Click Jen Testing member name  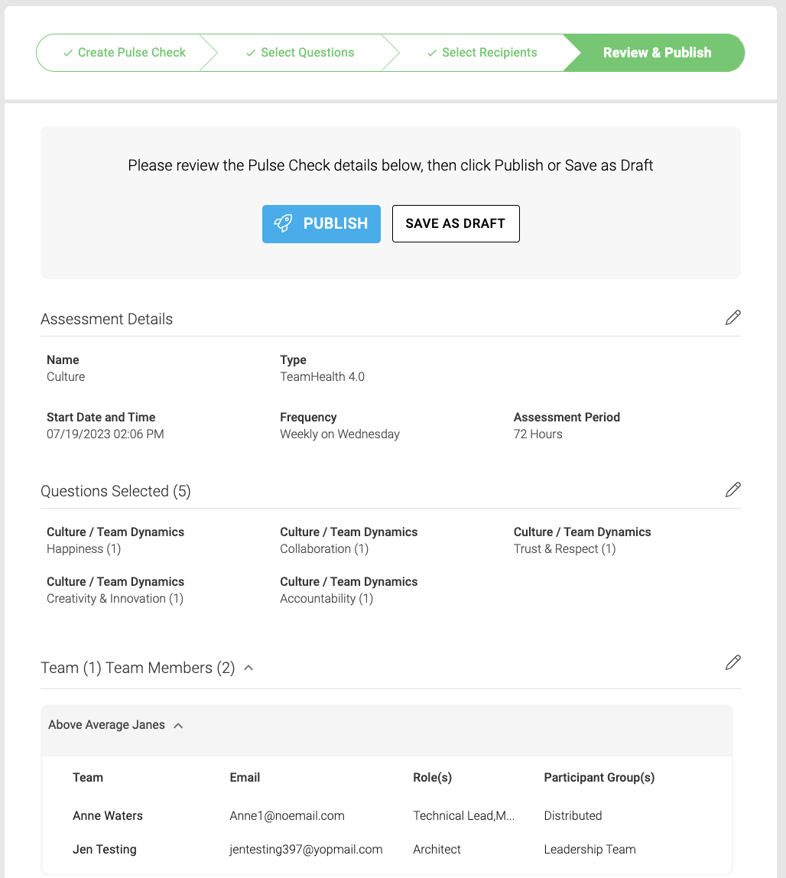[105, 849]
